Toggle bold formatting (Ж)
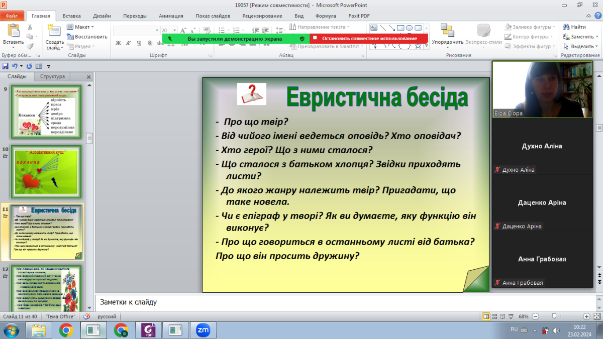Image resolution: width=603 pixels, height=339 pixels. [119, 43]
